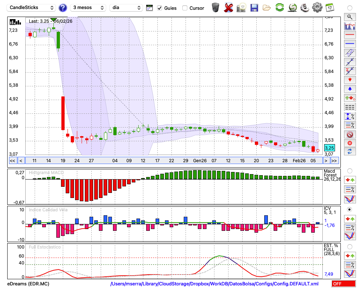Open the yellow folder icon
Screen dimensions: 361x289
tap(267, 8)
